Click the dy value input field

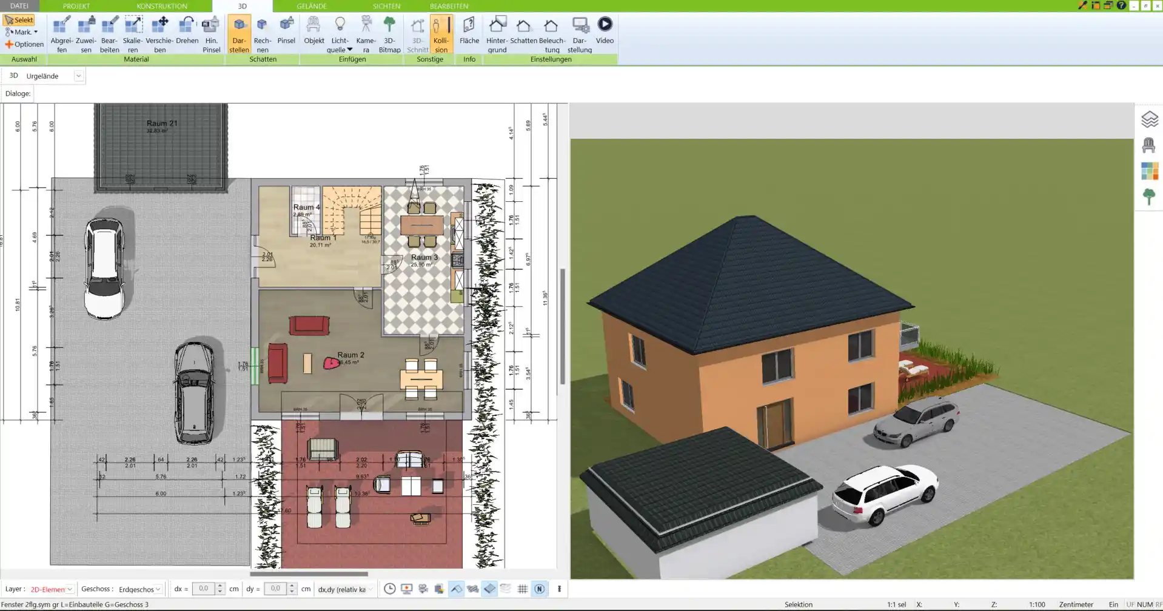(x=275, y=589)
